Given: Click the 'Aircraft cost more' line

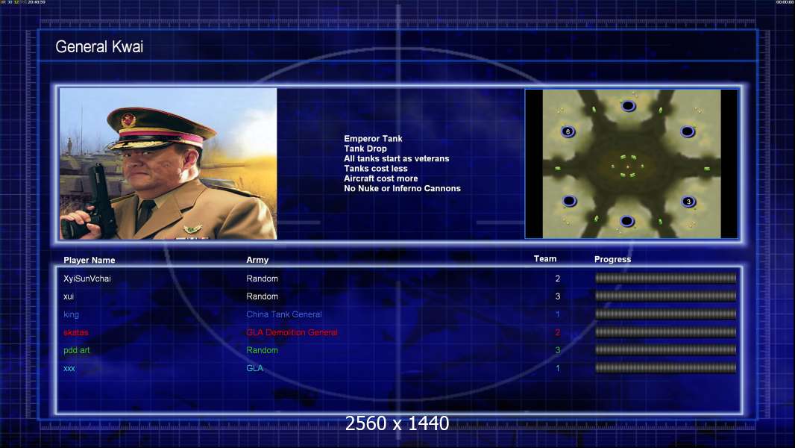Looking at the screenshot, I should [381, 178].
